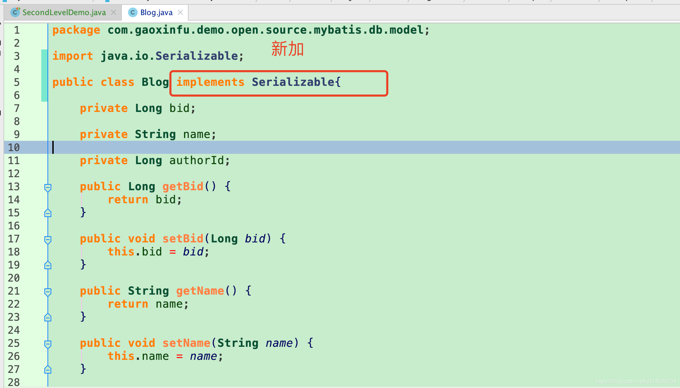Viewport: 680px width, 388px height.
Task: Click the italic name parameter in setName signature
Action: (x=279, y=343)
